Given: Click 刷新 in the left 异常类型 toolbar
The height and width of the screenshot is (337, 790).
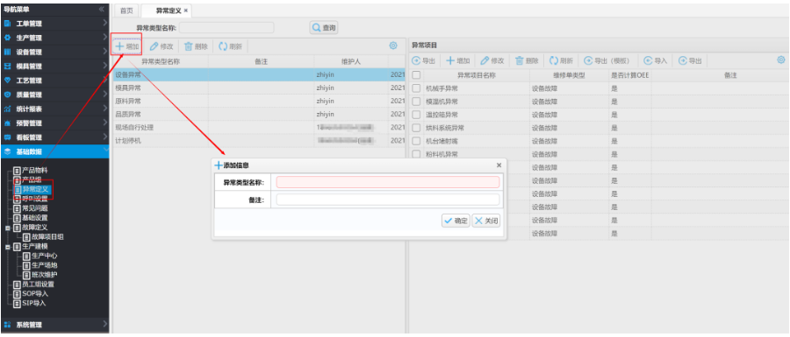Looking at the screenshot, I should 230,46.
